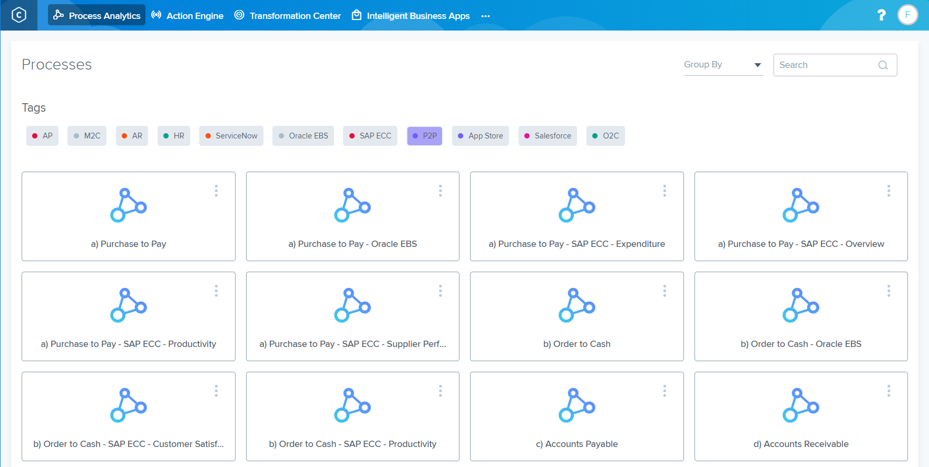Click into the Search input field
The width and height of the screenshot is (929, 467).
pos(825,65)
